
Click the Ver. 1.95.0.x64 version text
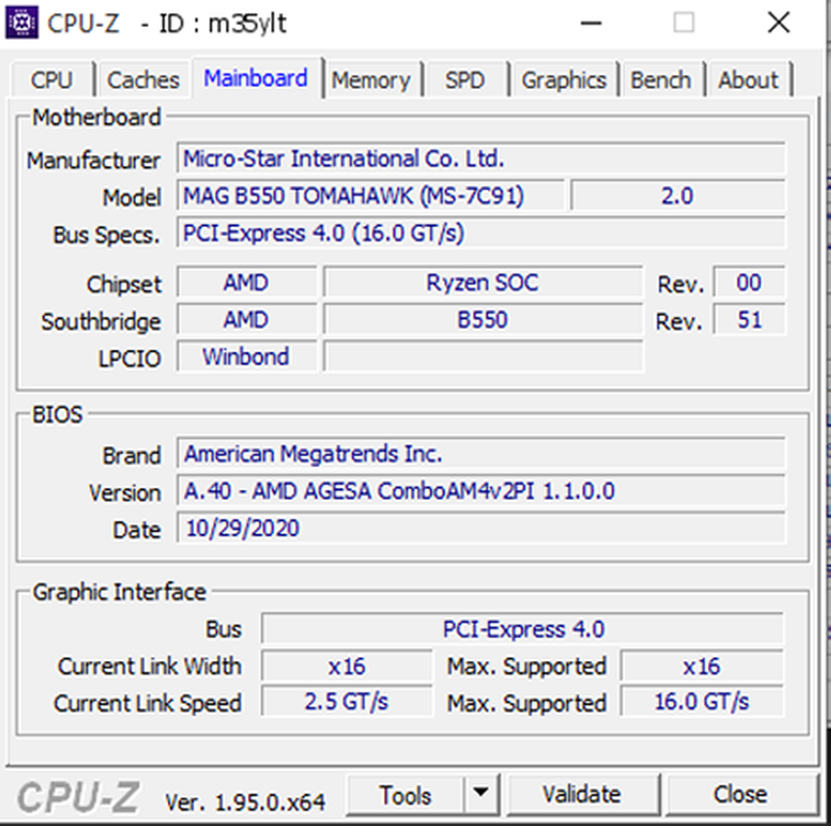pos(245,802)
